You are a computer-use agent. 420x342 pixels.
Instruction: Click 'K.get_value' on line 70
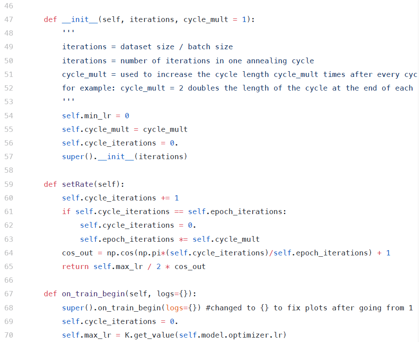point(149,335)
